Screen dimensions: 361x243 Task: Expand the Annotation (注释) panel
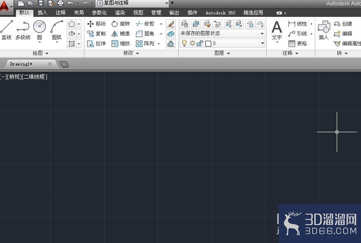pos(291,53)
